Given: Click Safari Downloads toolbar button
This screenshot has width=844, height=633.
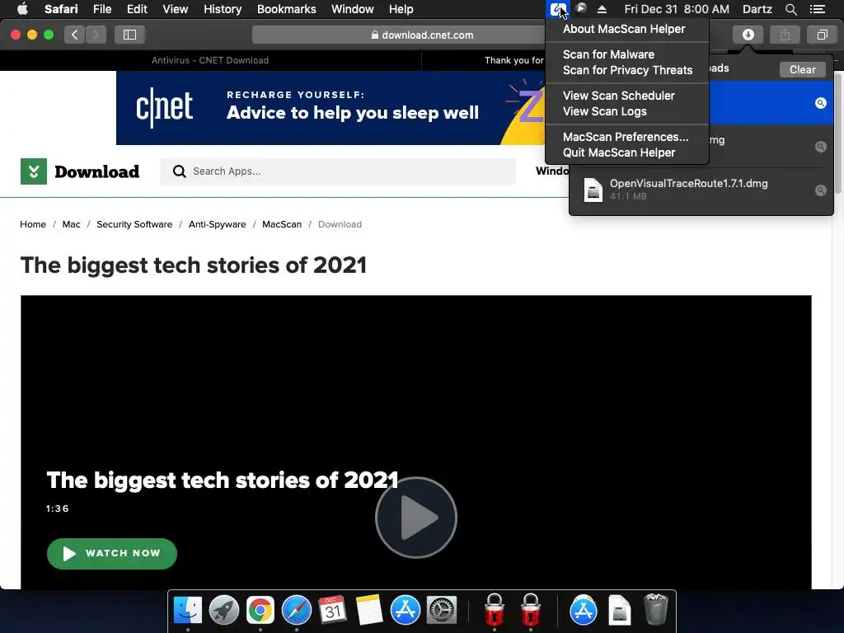Looking at the screenshot, I should pyautogui.click(x=748, y=35).
